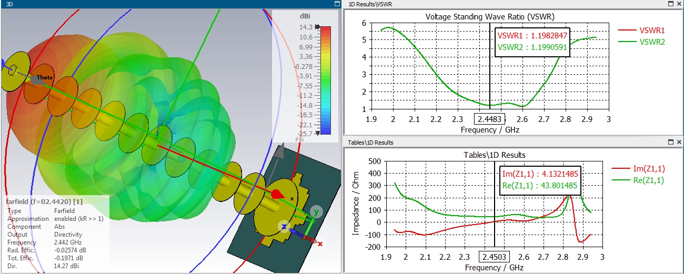Click the upper limit arrow on dBi color bar
Viewport: 684px width, 274px height.
(x=318, y=27)
